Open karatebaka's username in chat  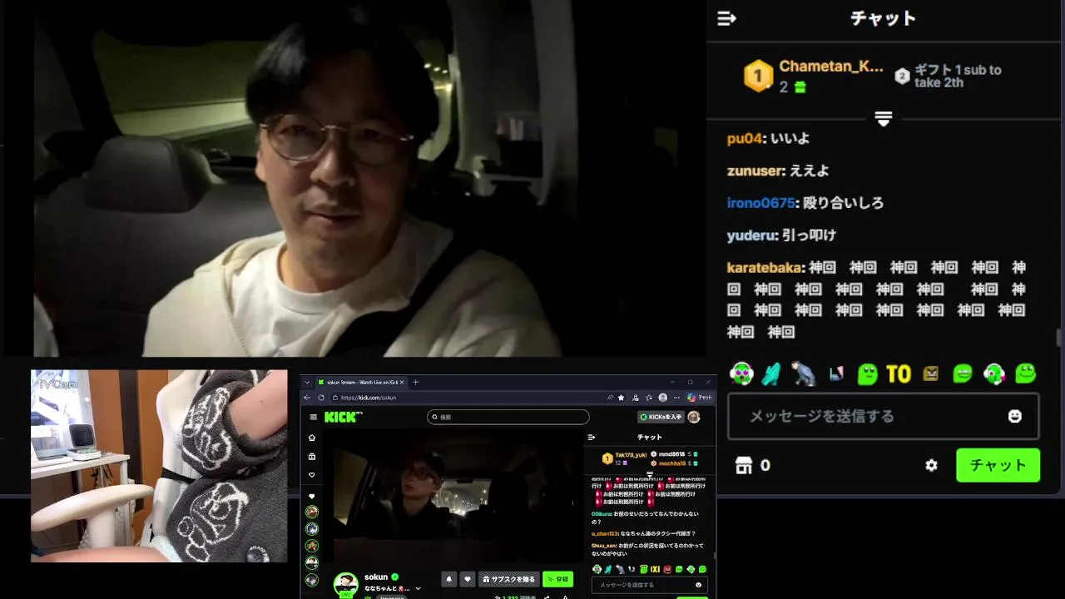765,268
